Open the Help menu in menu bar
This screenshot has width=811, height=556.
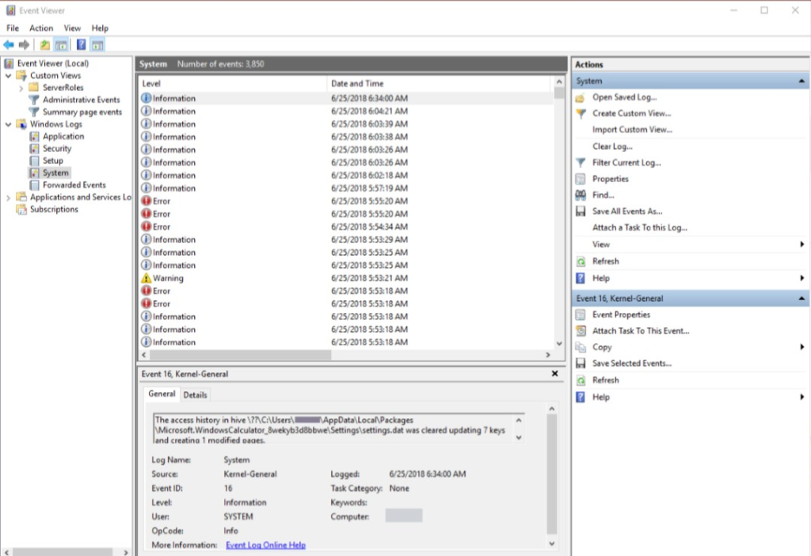(x=100, y=28)
